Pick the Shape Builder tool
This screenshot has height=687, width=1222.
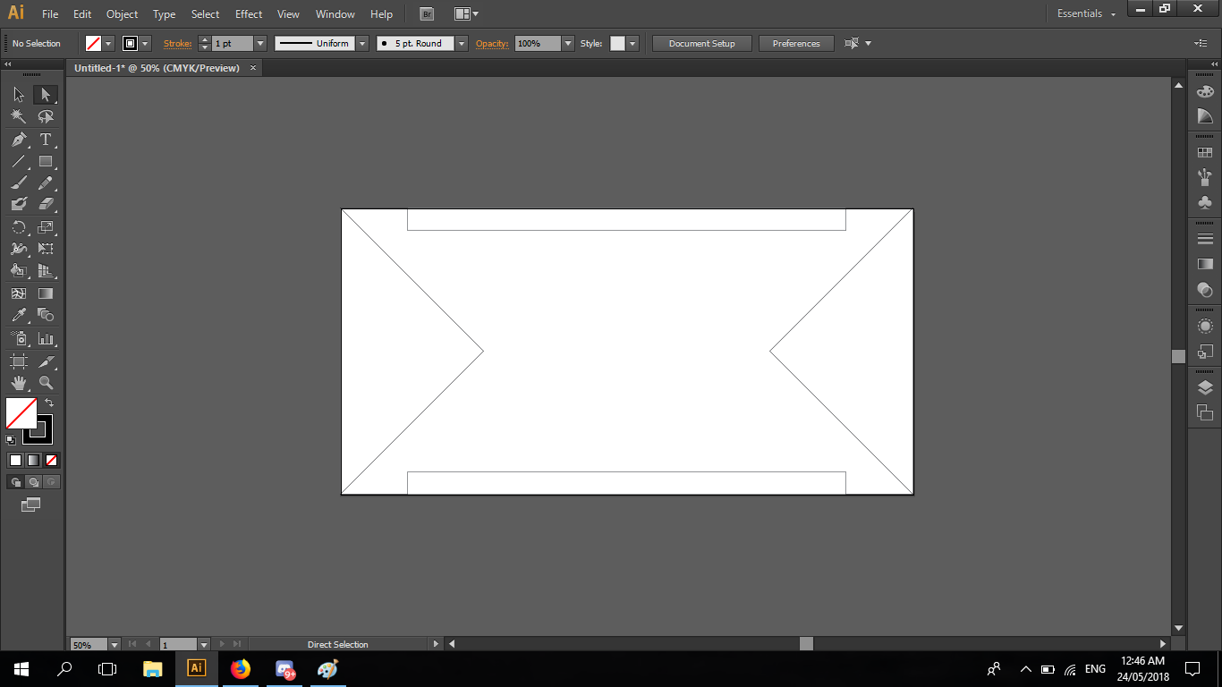tap(19, 271)
